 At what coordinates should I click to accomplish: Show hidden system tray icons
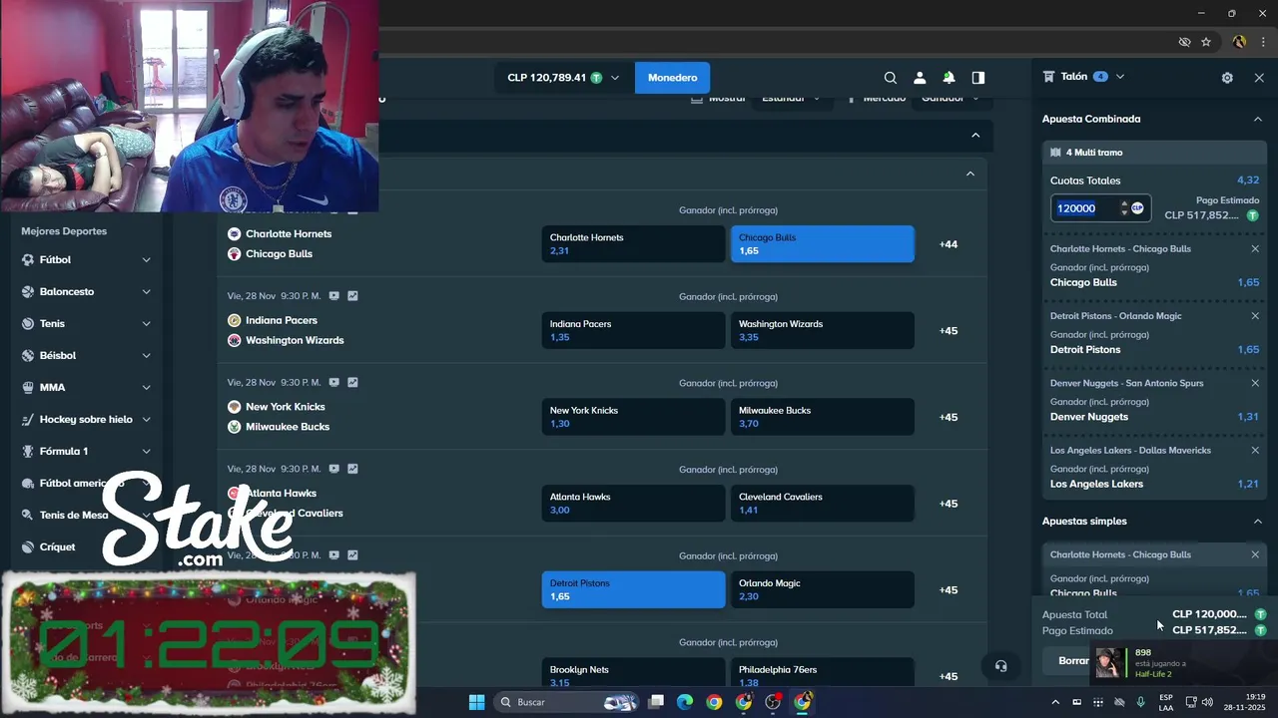click(1055, 702)
